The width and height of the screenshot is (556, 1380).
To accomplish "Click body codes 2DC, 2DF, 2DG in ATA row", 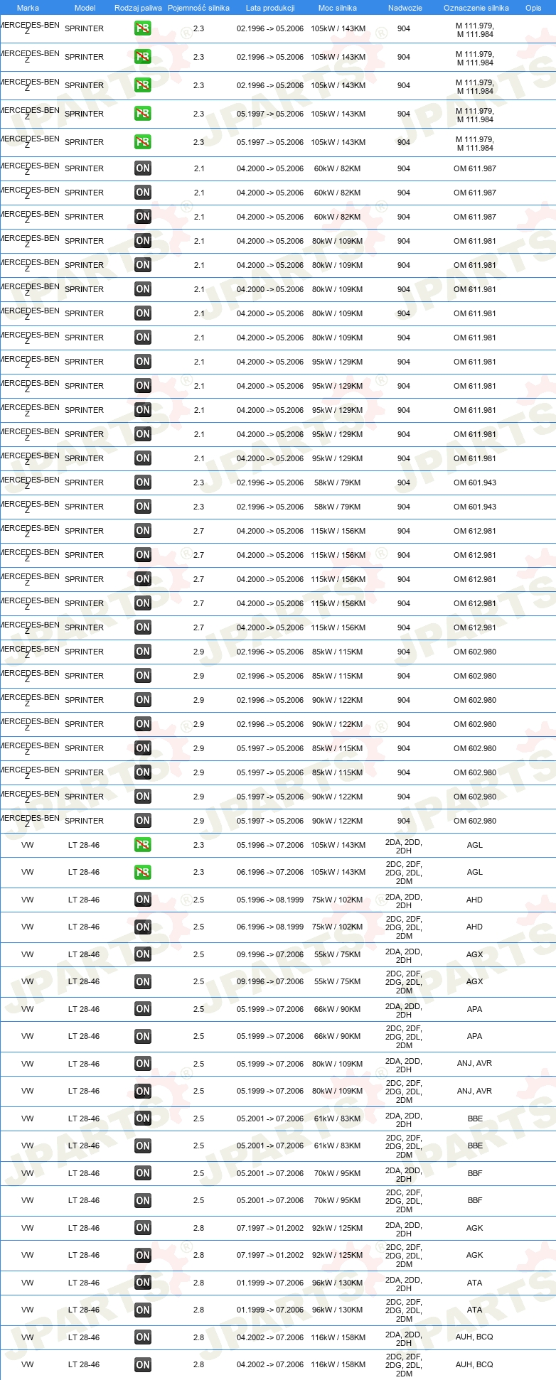I will point(404,1310).
